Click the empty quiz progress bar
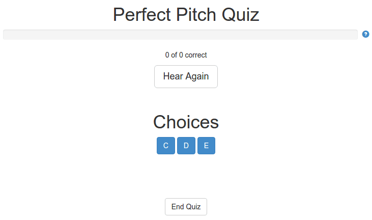The height and width of the screenshot is (220, 372). click(x=180, y=35)
